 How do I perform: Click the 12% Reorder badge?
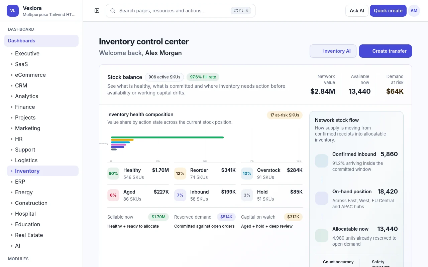[x=180, y=174]
